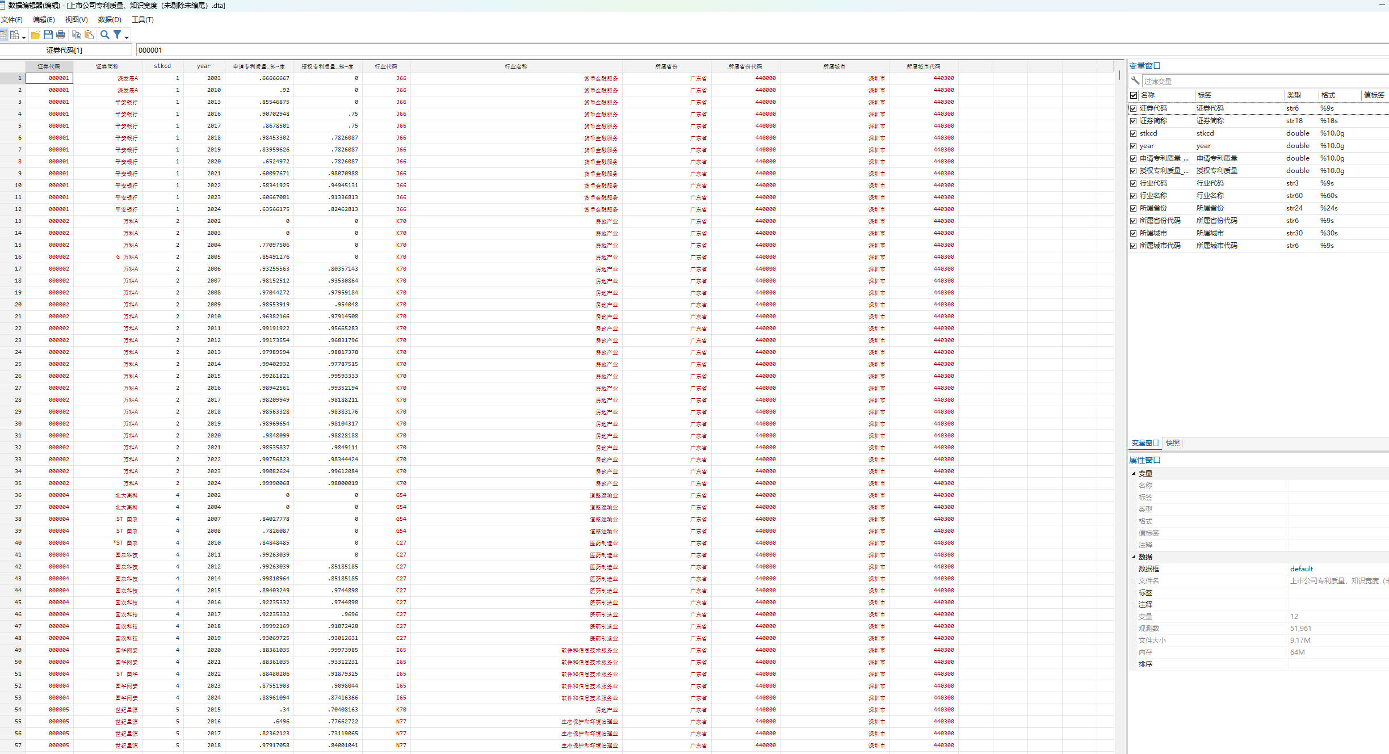Click the magnifier find icon
Image resolution: width=1389 pixels, height=754 pixels.
coord(104,35)
